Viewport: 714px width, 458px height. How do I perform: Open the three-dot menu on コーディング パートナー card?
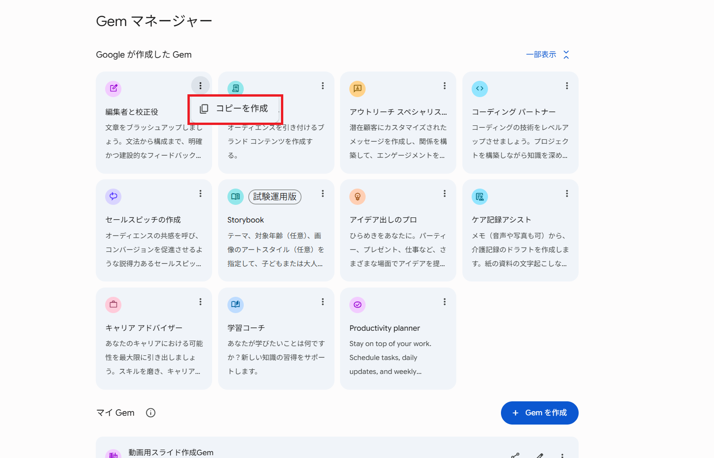pos(567,85)
